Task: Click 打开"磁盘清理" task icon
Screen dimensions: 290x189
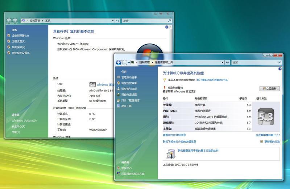Action: (x=119, y=100)
